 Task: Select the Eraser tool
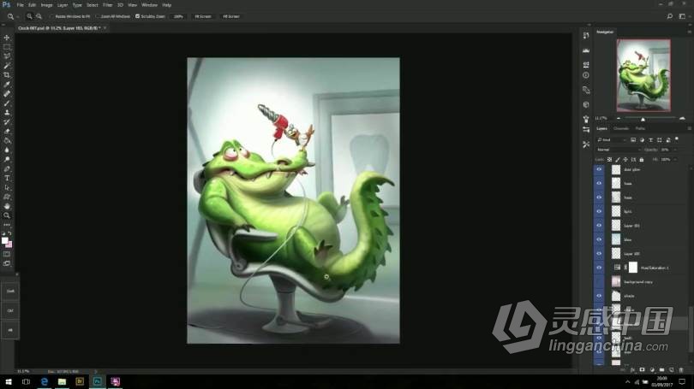pos(7,131)
